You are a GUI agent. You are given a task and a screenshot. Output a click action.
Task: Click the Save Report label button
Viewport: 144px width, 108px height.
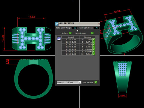[x=81, y=33]
